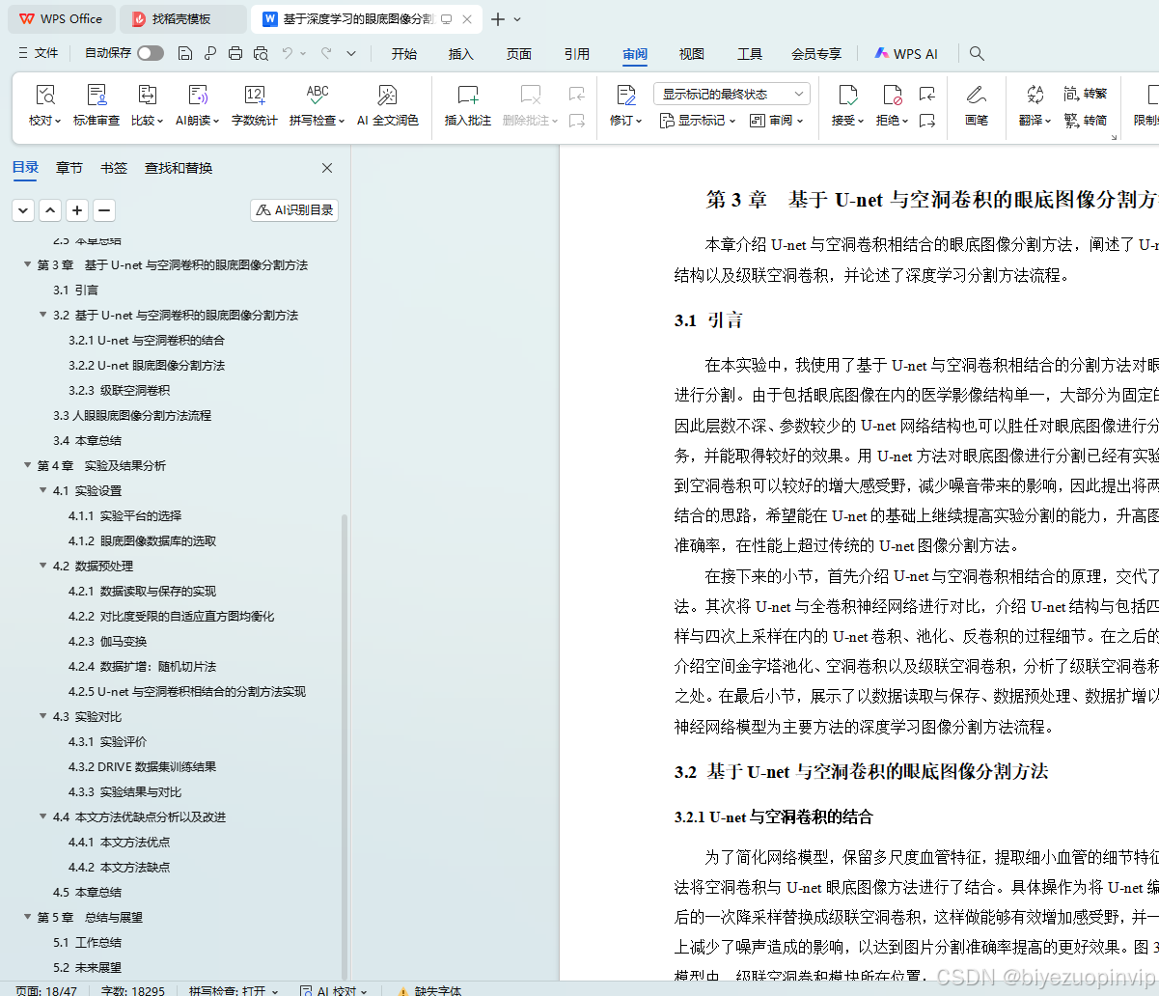This screenshot has height=996, width=1159.
Task: Open the 视图 ribbon tab
Action: click(x=692, y=54)
